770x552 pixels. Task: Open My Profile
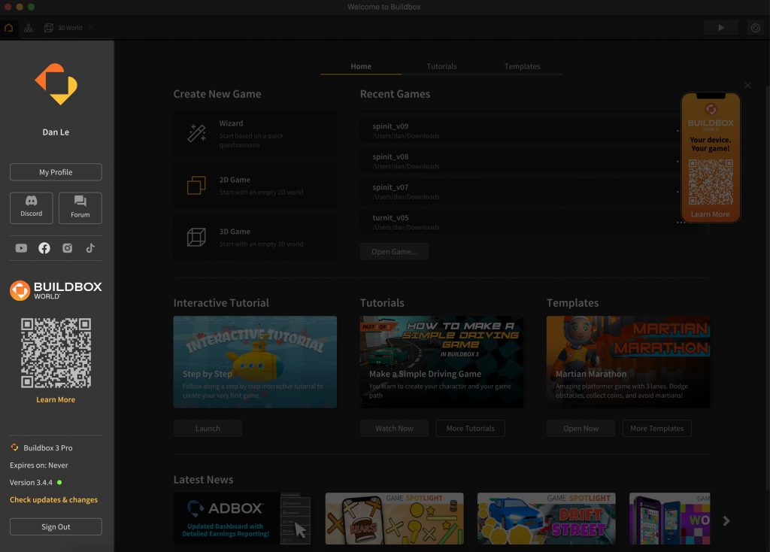click(56, 172)
